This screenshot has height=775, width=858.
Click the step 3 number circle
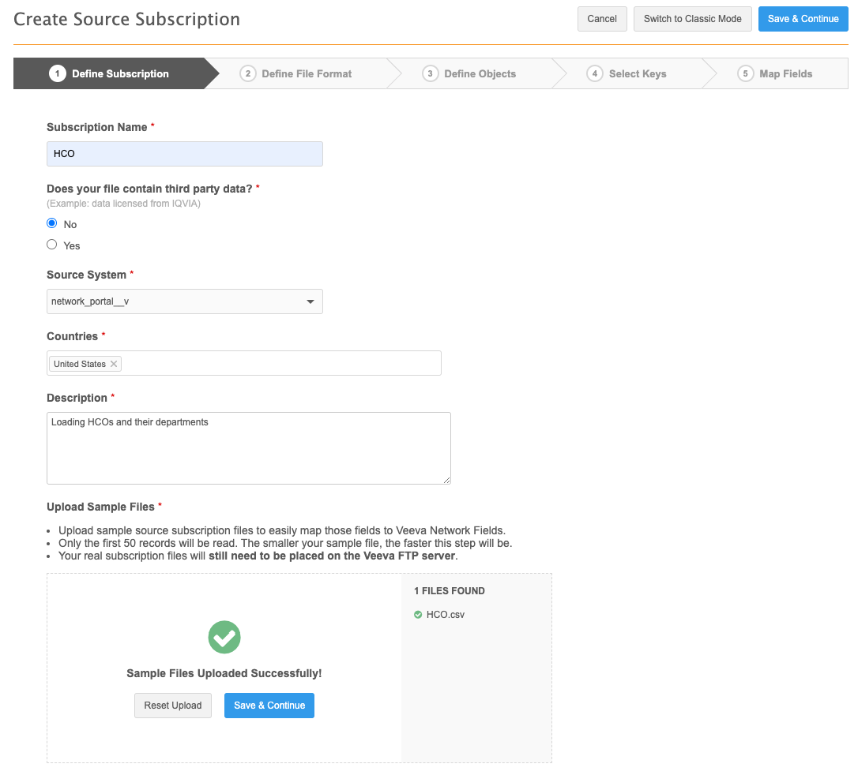431,73
